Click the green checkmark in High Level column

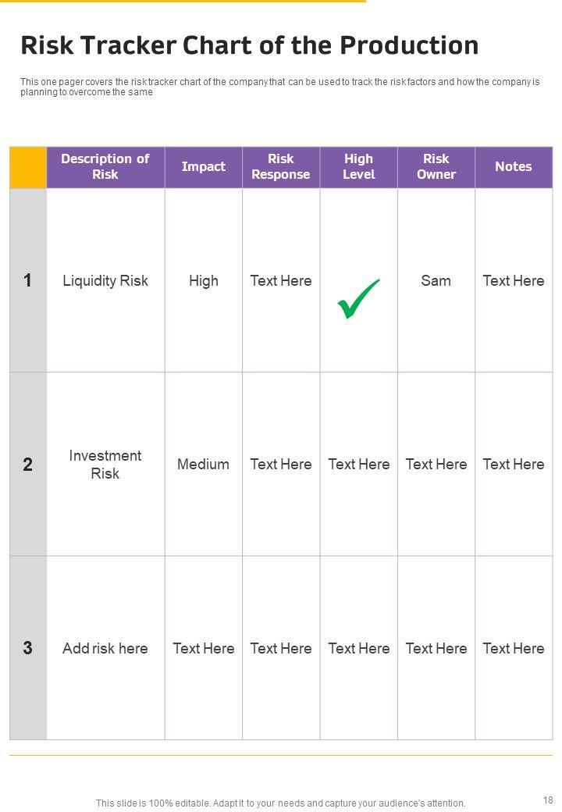(x=358, y=299)
